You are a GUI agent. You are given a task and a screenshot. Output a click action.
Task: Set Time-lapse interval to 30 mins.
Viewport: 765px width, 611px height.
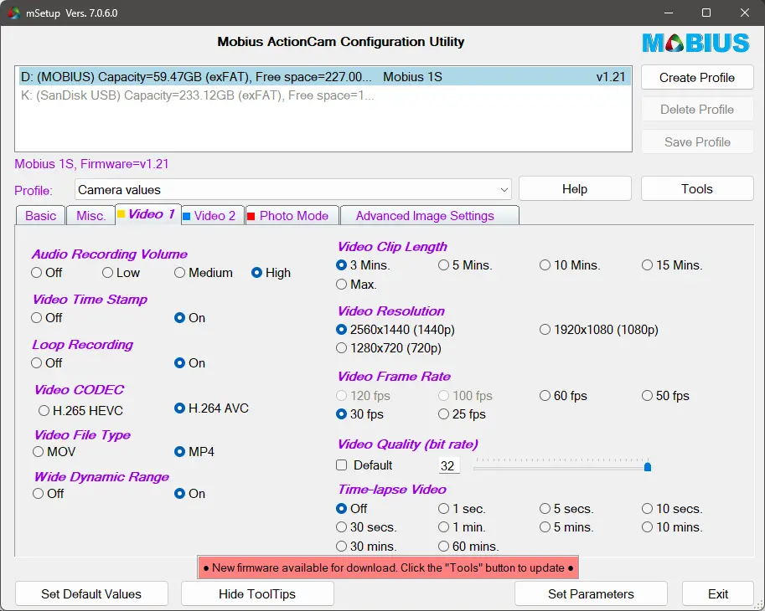click(x=366, y=547)
